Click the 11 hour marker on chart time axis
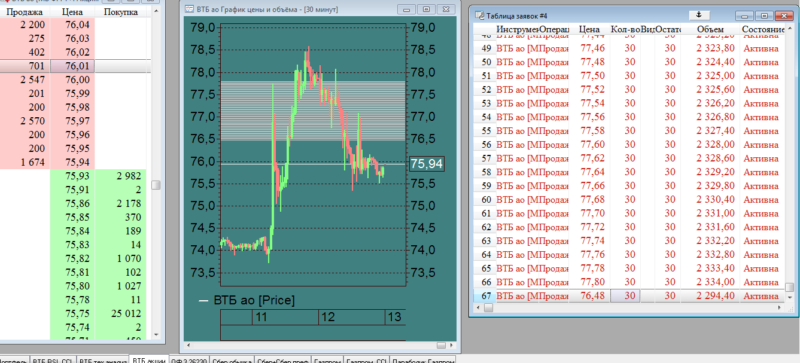Screen dimensions: 800x363 click(x=261, y=317)
